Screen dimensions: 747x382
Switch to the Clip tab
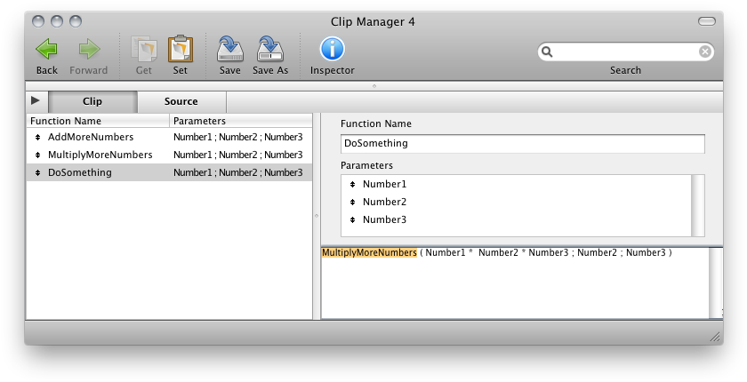click(x=92, y=101)
